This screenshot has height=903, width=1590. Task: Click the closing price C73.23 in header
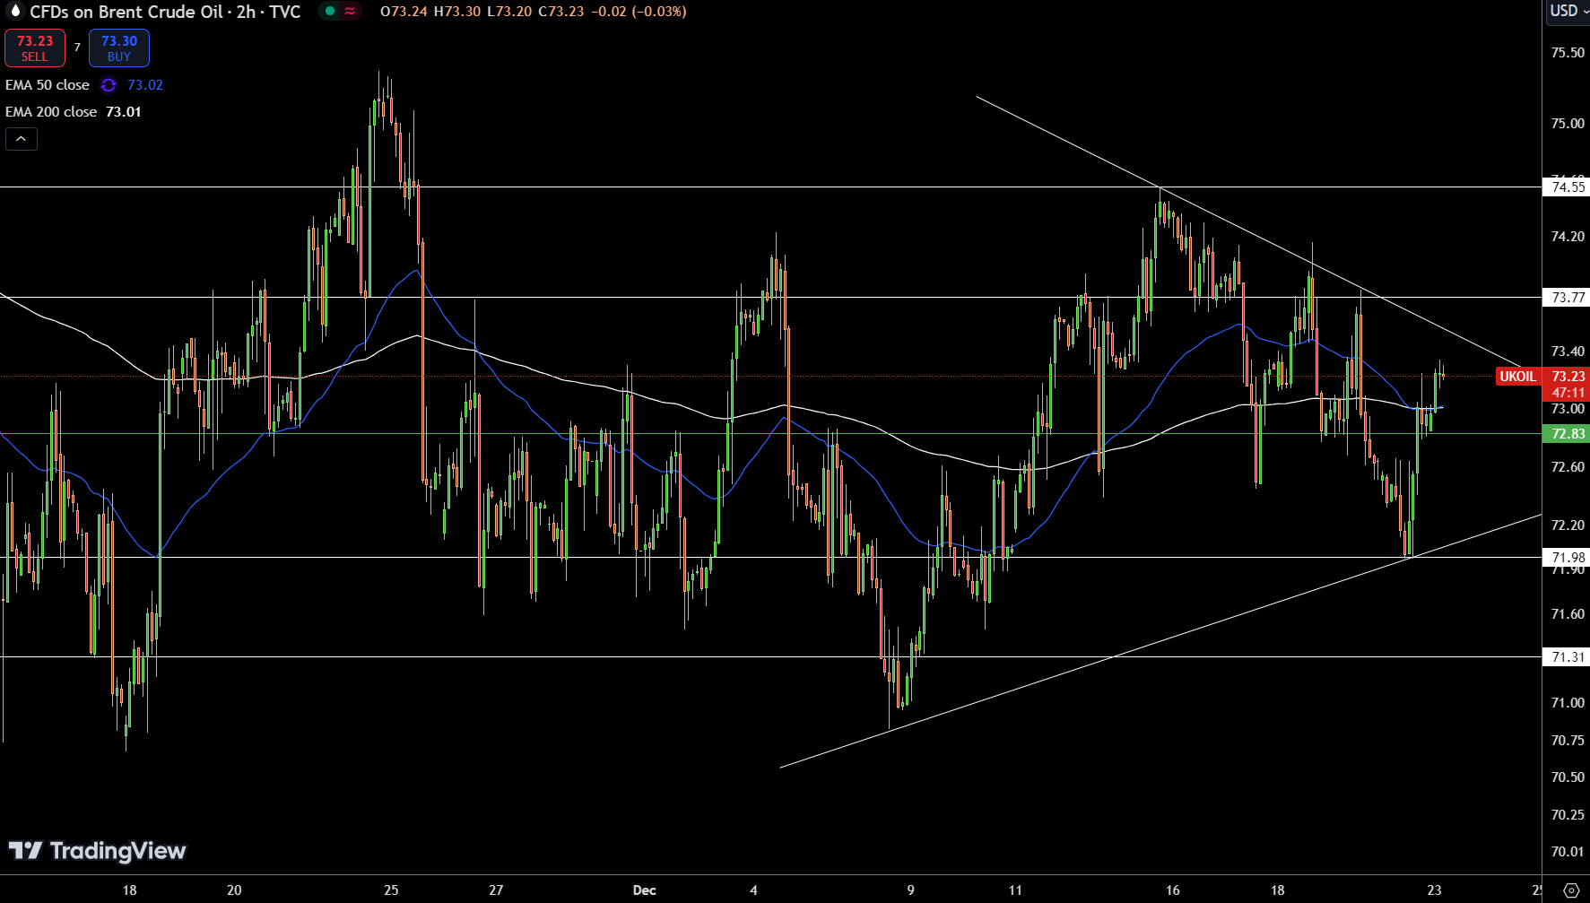click(561, 12)
